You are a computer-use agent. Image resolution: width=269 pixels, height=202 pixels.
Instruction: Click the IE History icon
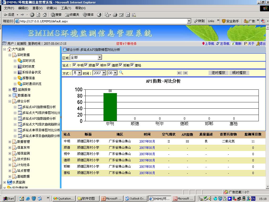click(99, 15)
